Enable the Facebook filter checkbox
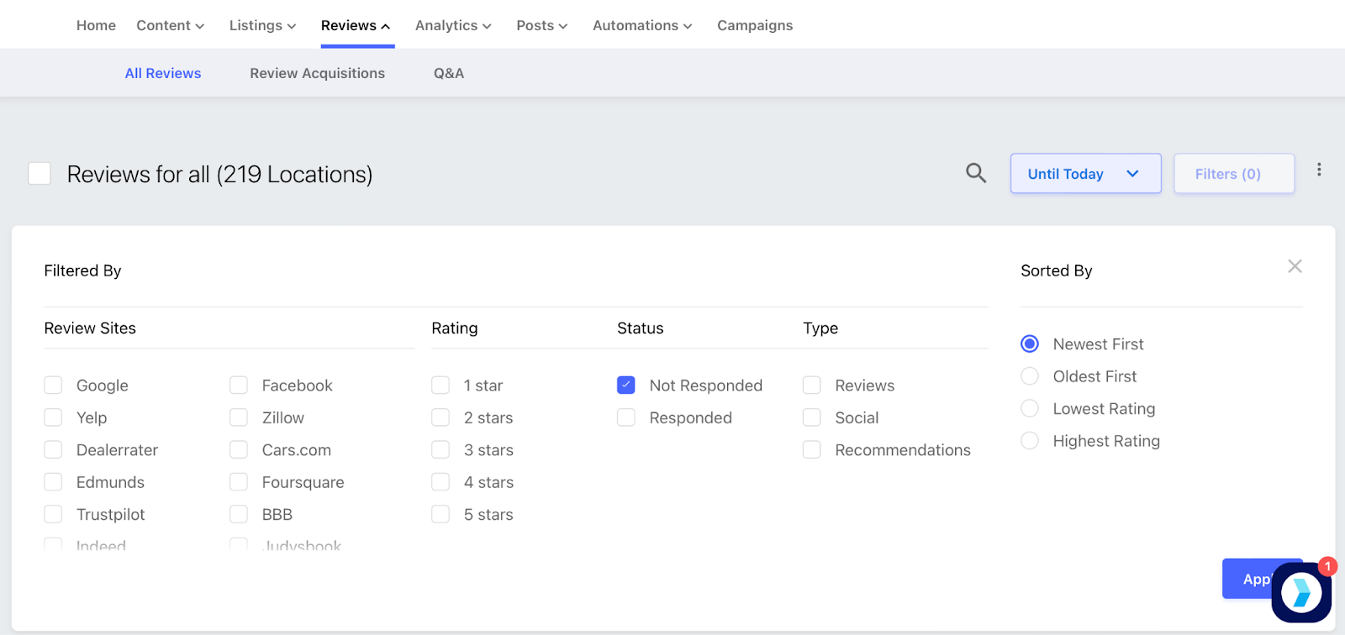The width and height of the screenshot is (1345, 635). [239, 385]
